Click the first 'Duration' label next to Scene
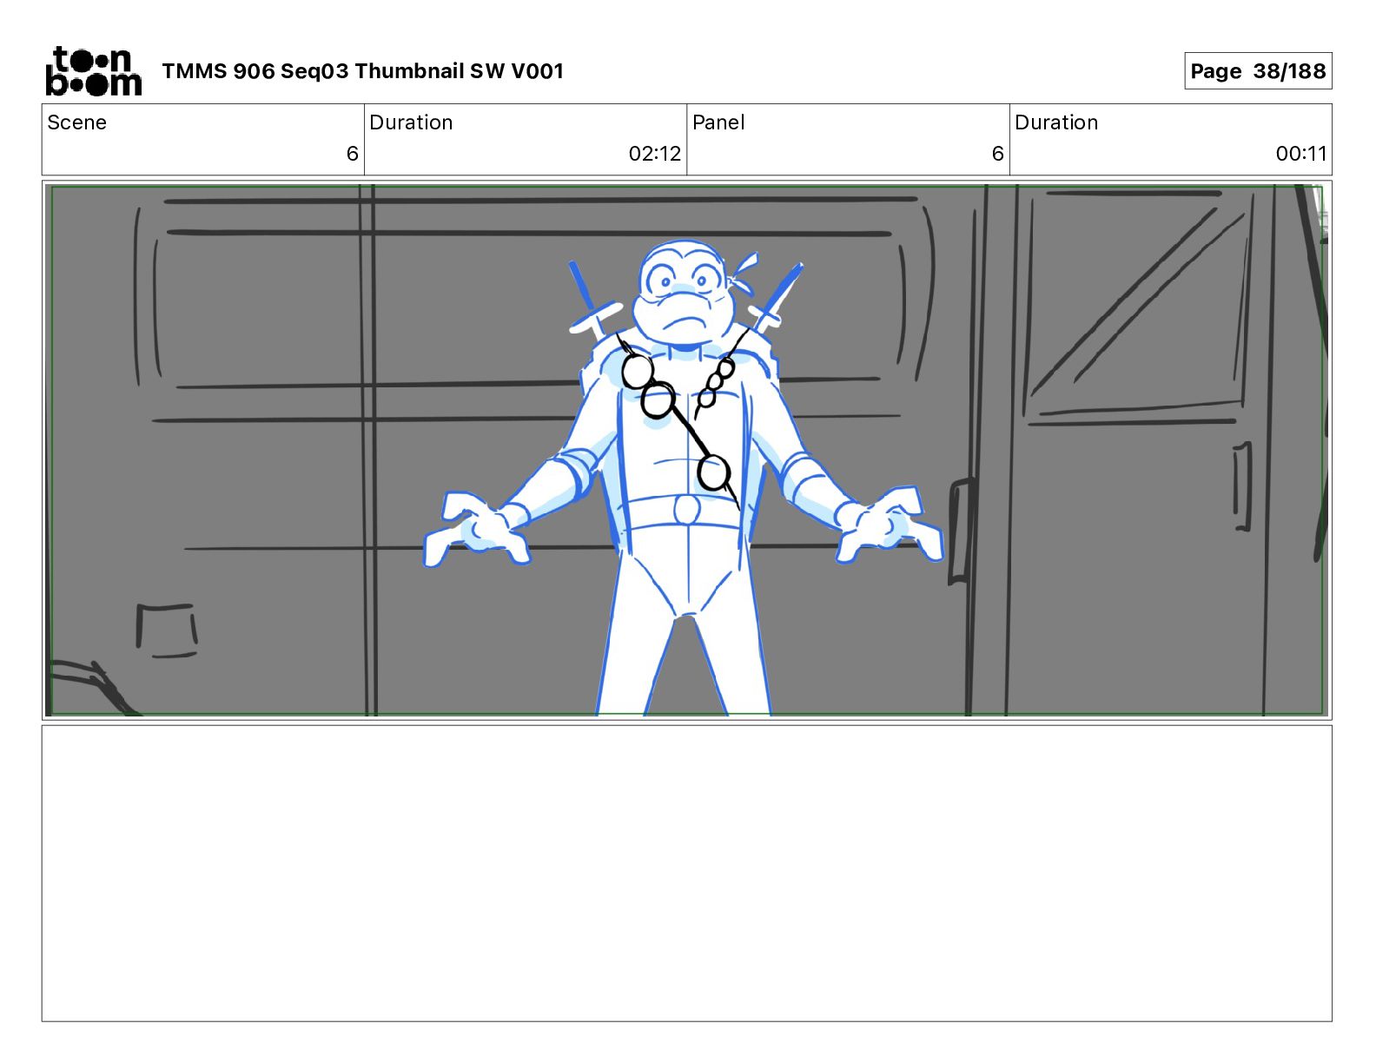 (411, 122)
